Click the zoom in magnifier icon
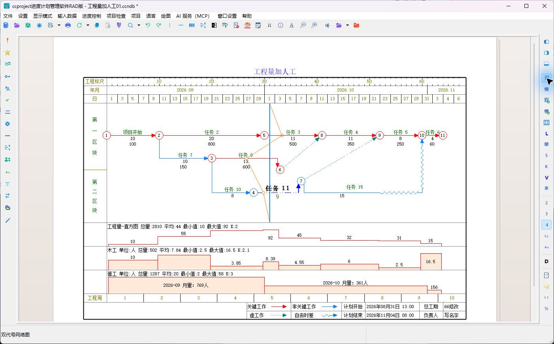This screenshot has height=344, width=554. point(314,25)
